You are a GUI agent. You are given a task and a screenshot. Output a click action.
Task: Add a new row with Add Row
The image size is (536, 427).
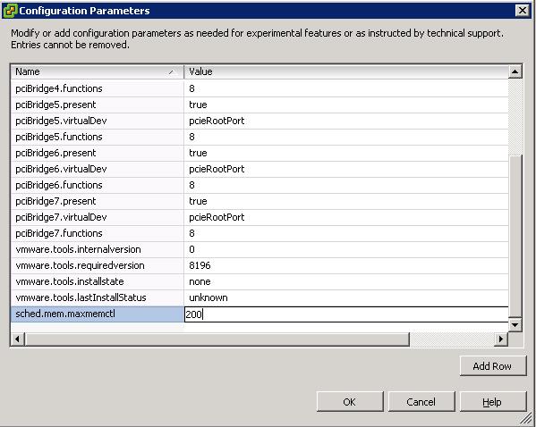click(x=492, y=366)
